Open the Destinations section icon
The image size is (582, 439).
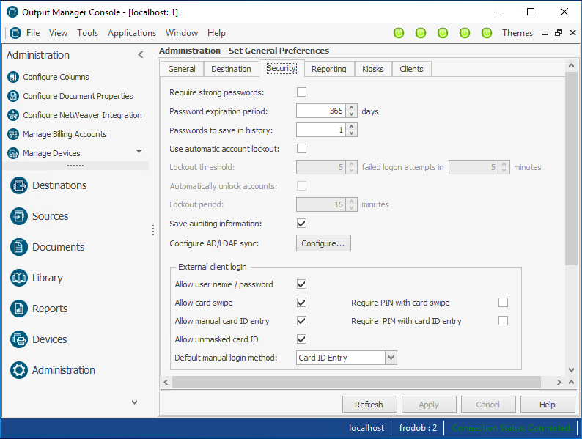[19, 185]
